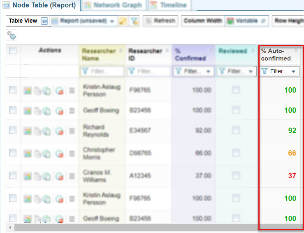Click the colorful chart icon in Christopher Morris row
Viewport: 304px width, 233px height.
pos(28,153)
